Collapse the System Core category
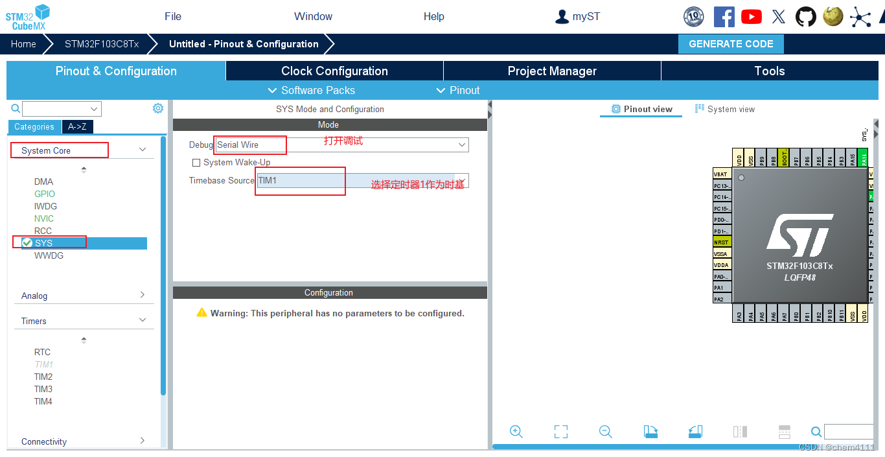Image resolution: width=885 pixels, height=457 pixels. click(143, 150)
